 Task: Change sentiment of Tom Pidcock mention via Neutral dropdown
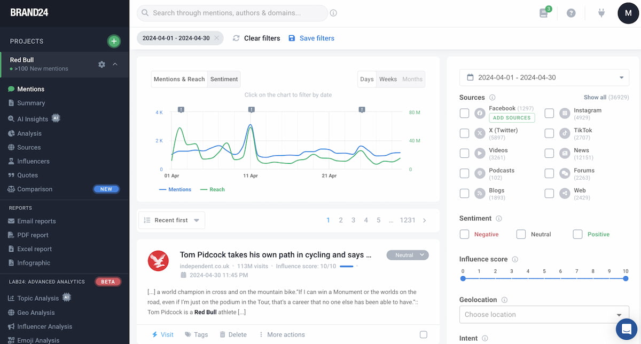tap(408, 255)
